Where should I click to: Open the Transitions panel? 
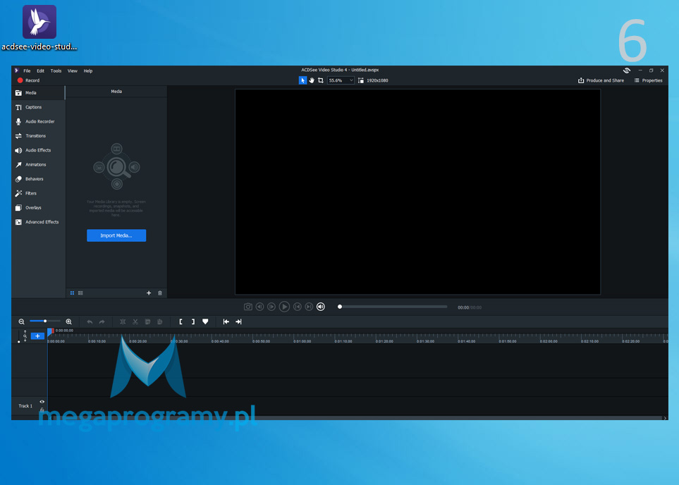click(x=38, y=135)
